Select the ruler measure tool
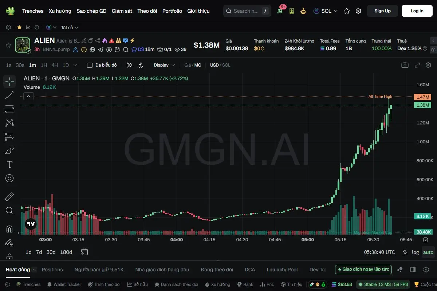 coord(9,197)
